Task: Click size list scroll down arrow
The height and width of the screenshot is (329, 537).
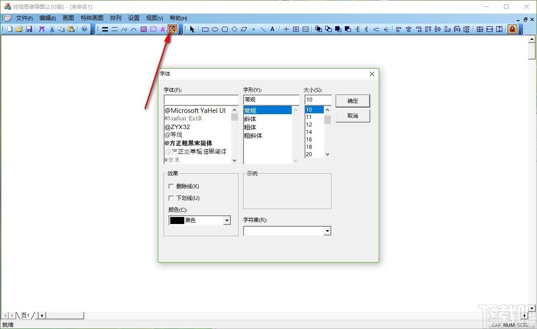Action: point(327,154)
